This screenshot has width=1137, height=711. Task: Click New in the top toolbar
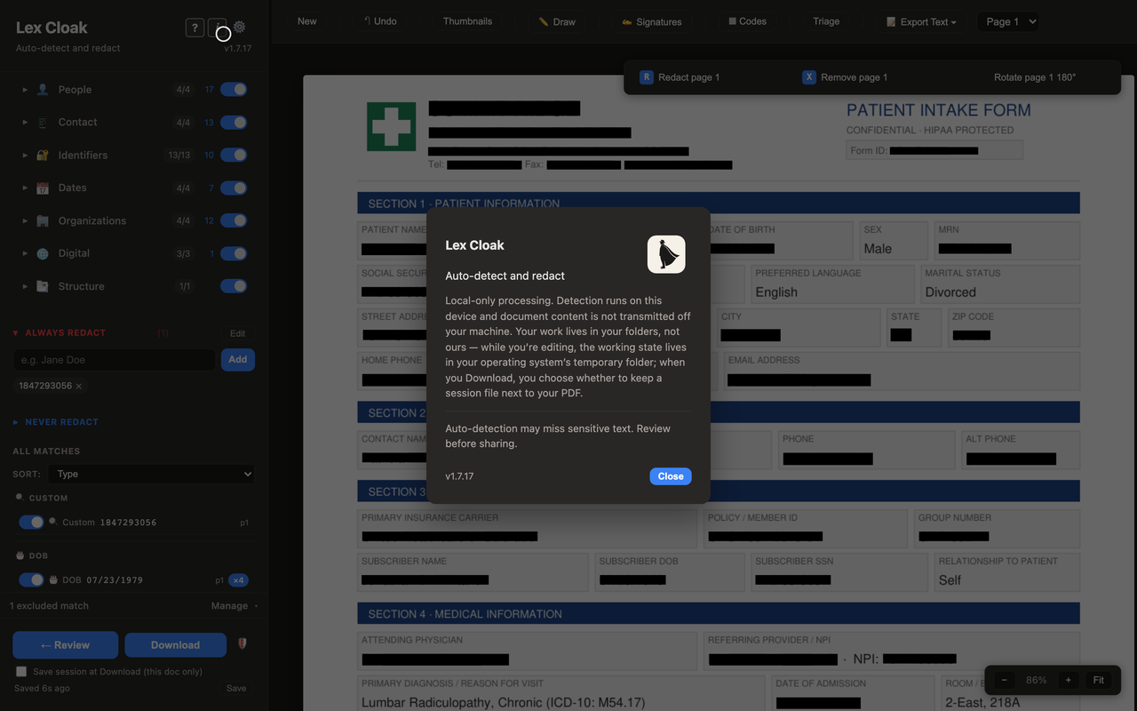[307, 21]
